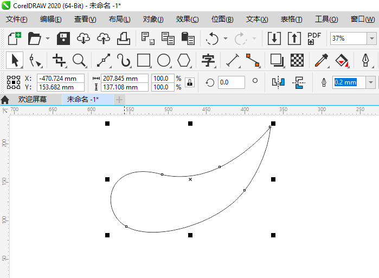Choose the Rectangle tool
Image resolution: width=379 pixels, height=278 pixels.
coord(144,60)
